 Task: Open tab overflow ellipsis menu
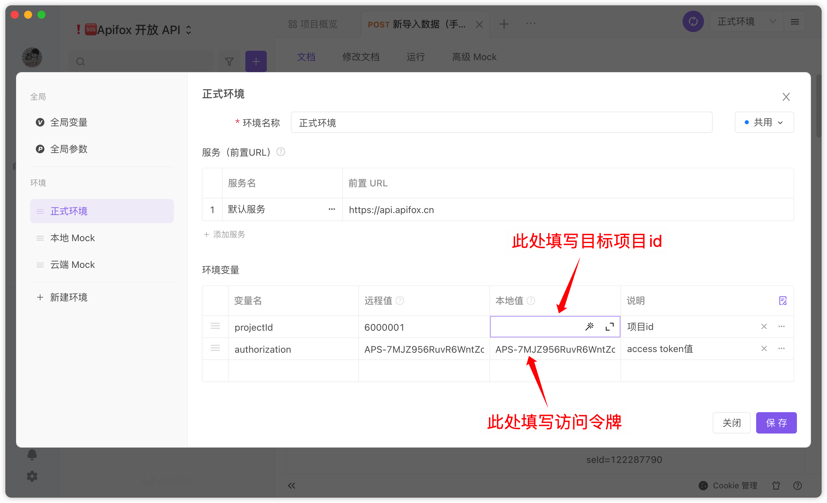click(x=530, y=23)
